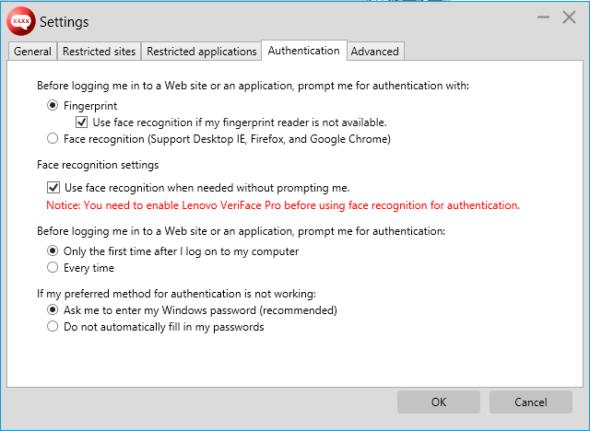590x431 pixels.
Task: Select Fingerprint authentication option
Action: pyautogui.click(x=53, y=106)
